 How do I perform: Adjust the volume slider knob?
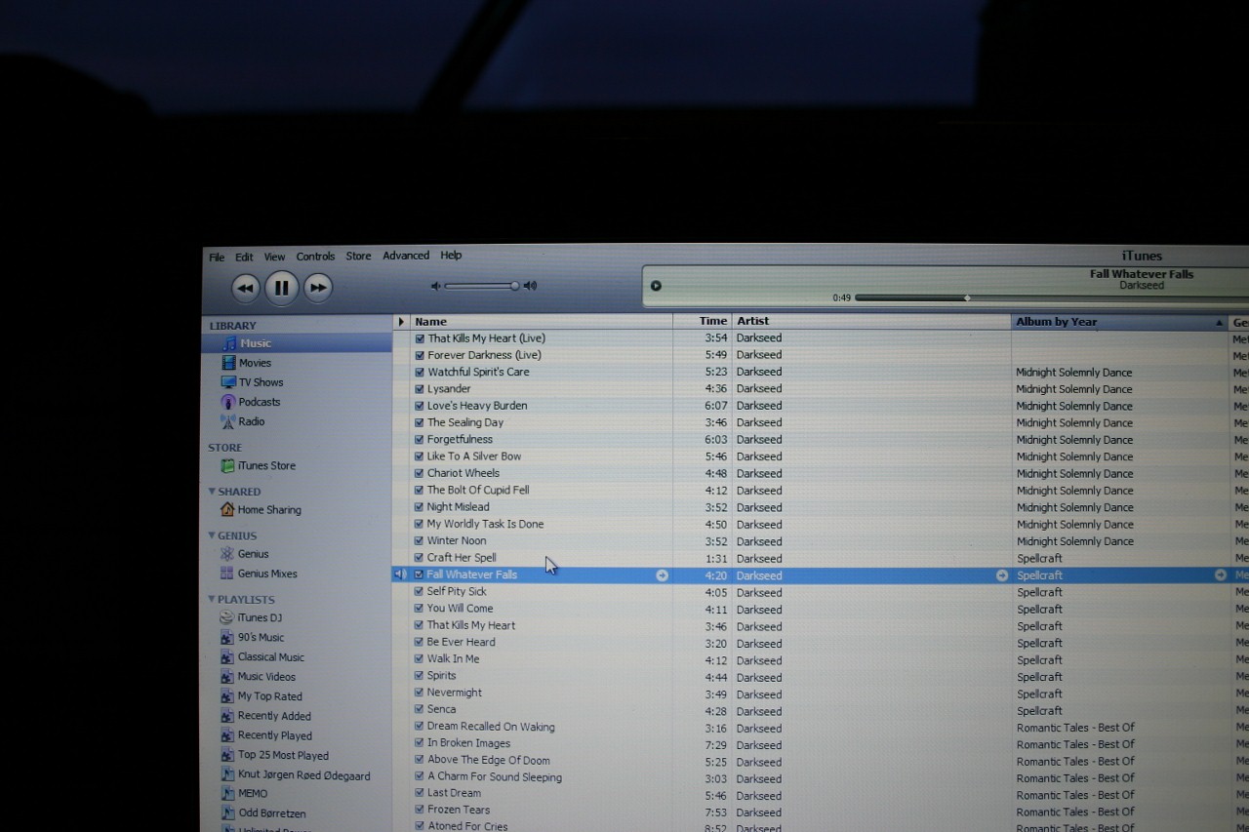pos(514,286)
